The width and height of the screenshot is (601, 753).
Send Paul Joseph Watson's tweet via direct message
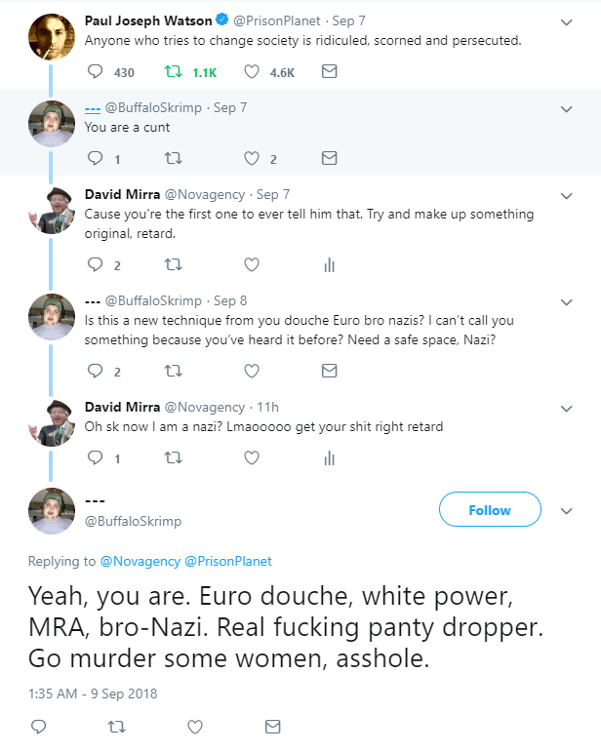[330, 71]
